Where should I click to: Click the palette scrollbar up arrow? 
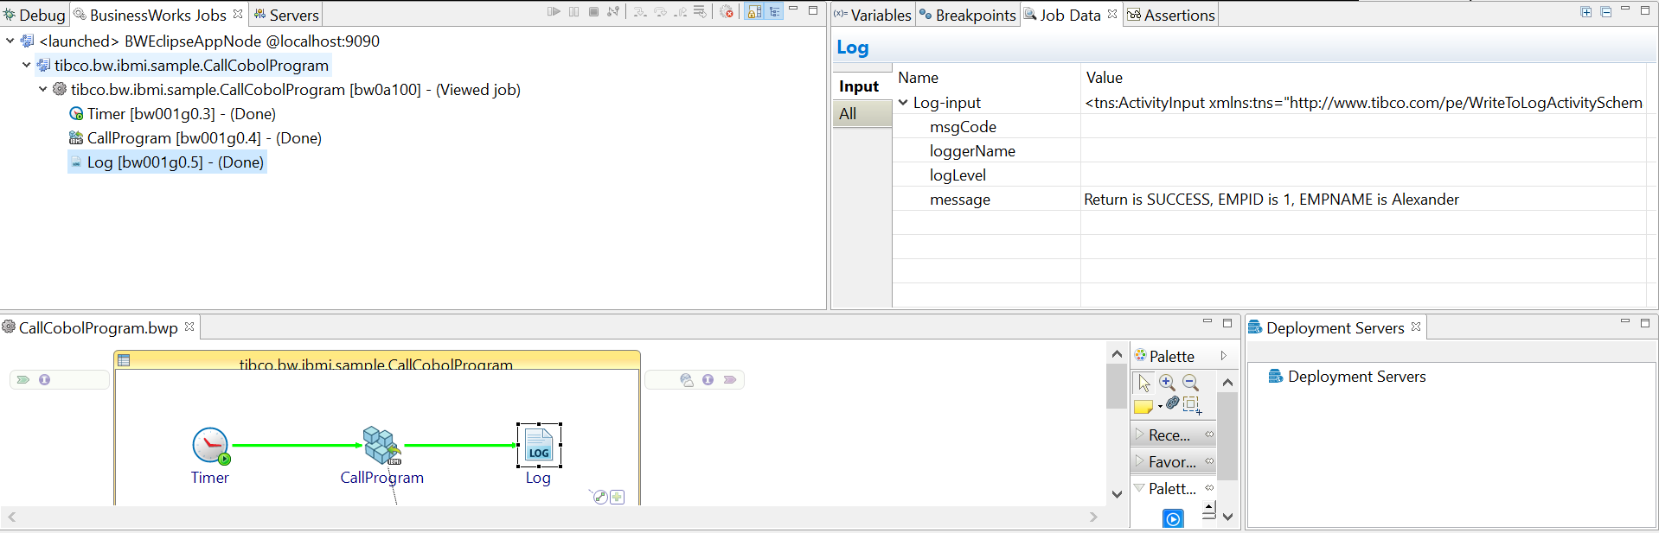[1227, 382]
